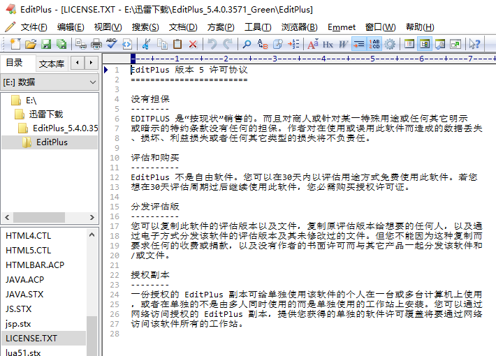Open the Find in Files icon
Image resolution: width=496 pixels, height=356 pixels.
click(x=278, y=44)
